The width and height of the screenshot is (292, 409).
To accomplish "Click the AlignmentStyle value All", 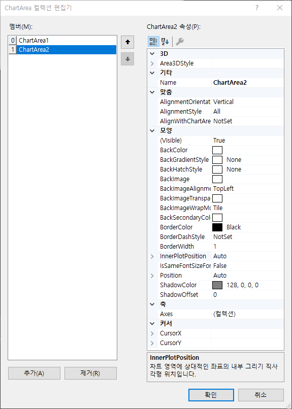I will pyautogui.click(x=217, y=112).
